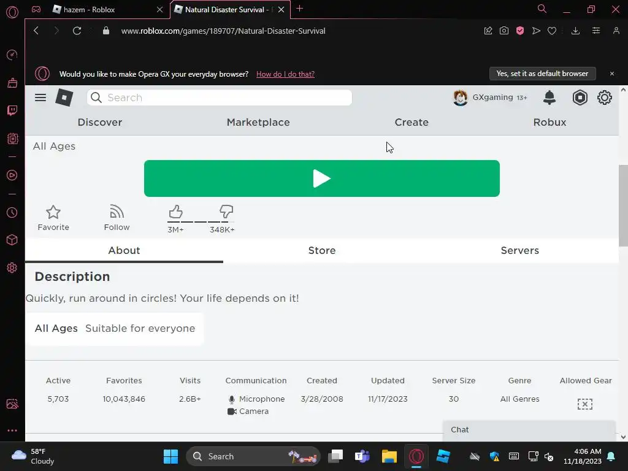Image resolution: width=628 pixels, height=471 pixels.
Task: Open a new browser tab
Action: [299, 9]
